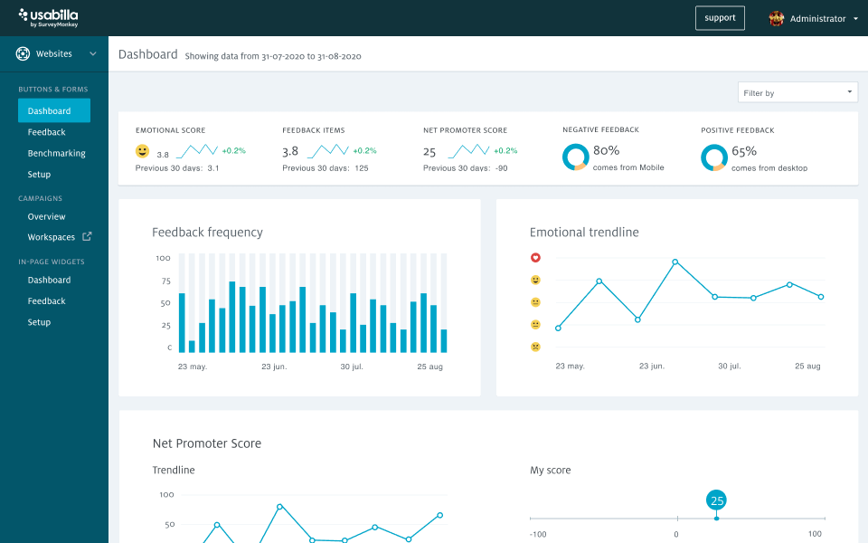Click the My score slider track

tap(677, 519)
